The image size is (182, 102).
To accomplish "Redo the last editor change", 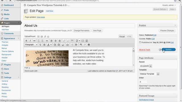I will tap(85, 45).
